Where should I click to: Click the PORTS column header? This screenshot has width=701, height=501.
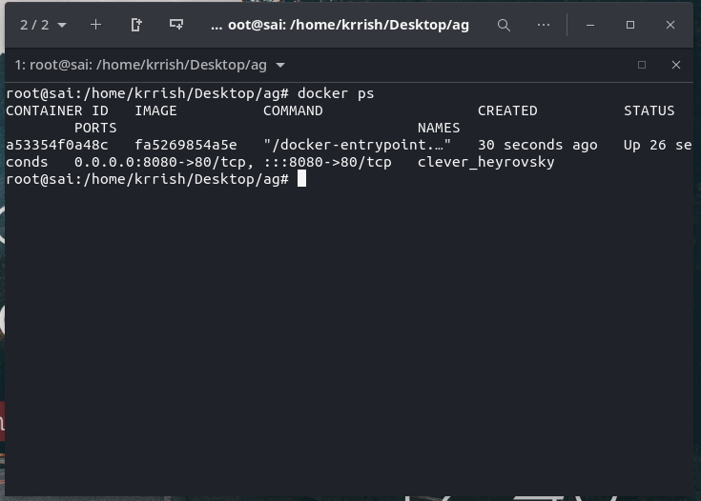[x=95, y=129]
